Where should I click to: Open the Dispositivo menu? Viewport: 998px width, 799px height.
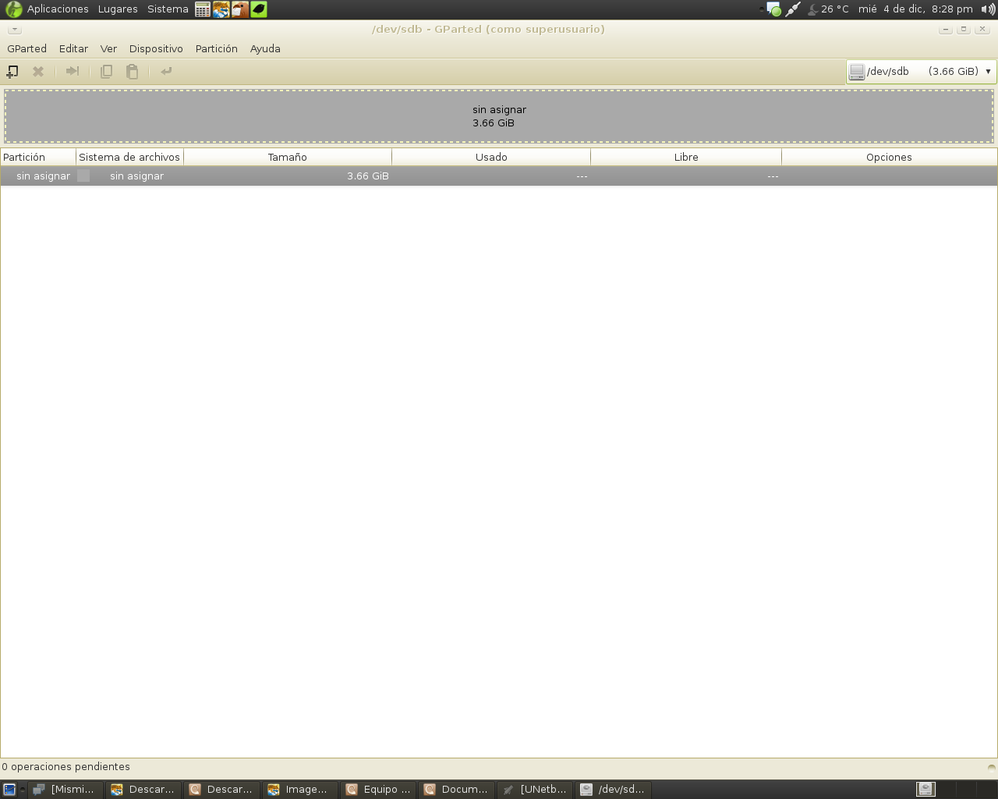[156, 48]
